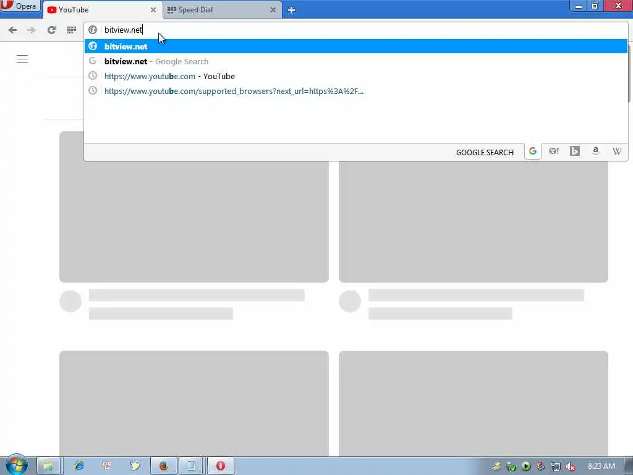Click the green play tray icon
The width and height of the screenshot is (633, 475).
[525, 466]
